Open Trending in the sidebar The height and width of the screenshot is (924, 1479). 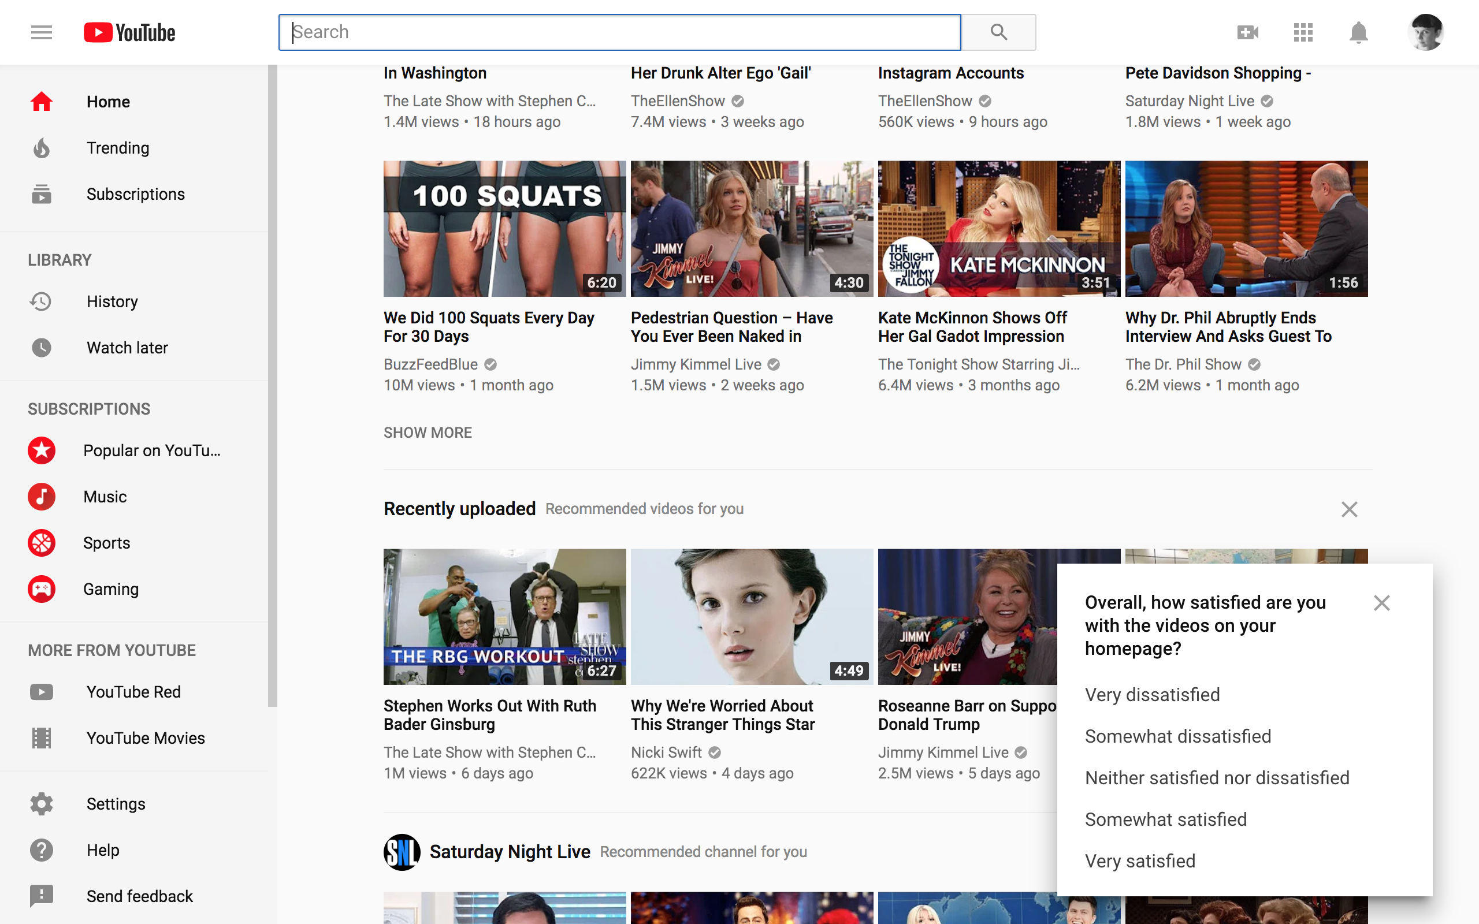coord(134,148)
